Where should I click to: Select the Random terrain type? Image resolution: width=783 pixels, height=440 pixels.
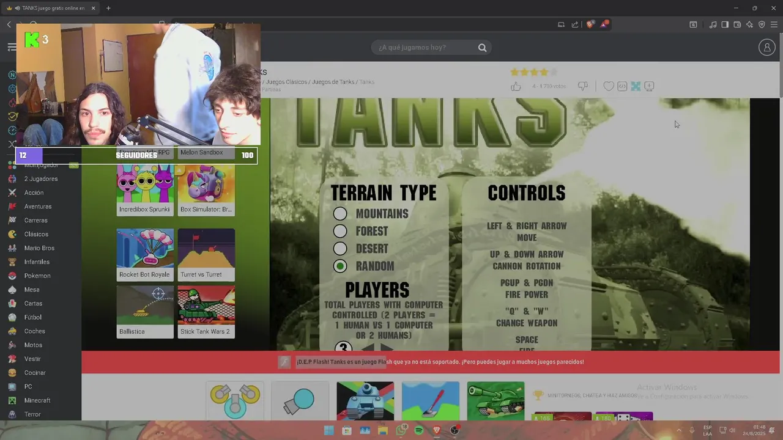click(x=340, y=266)
